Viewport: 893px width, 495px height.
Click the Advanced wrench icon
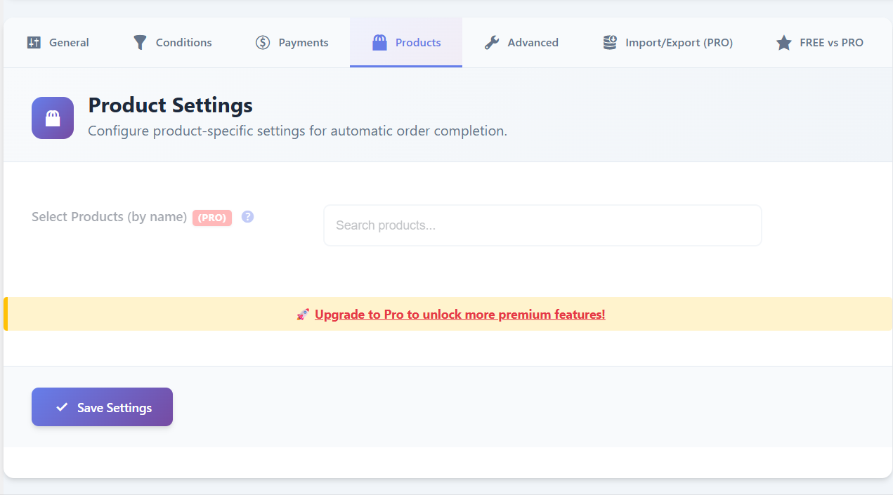click(x=492, y=43)
